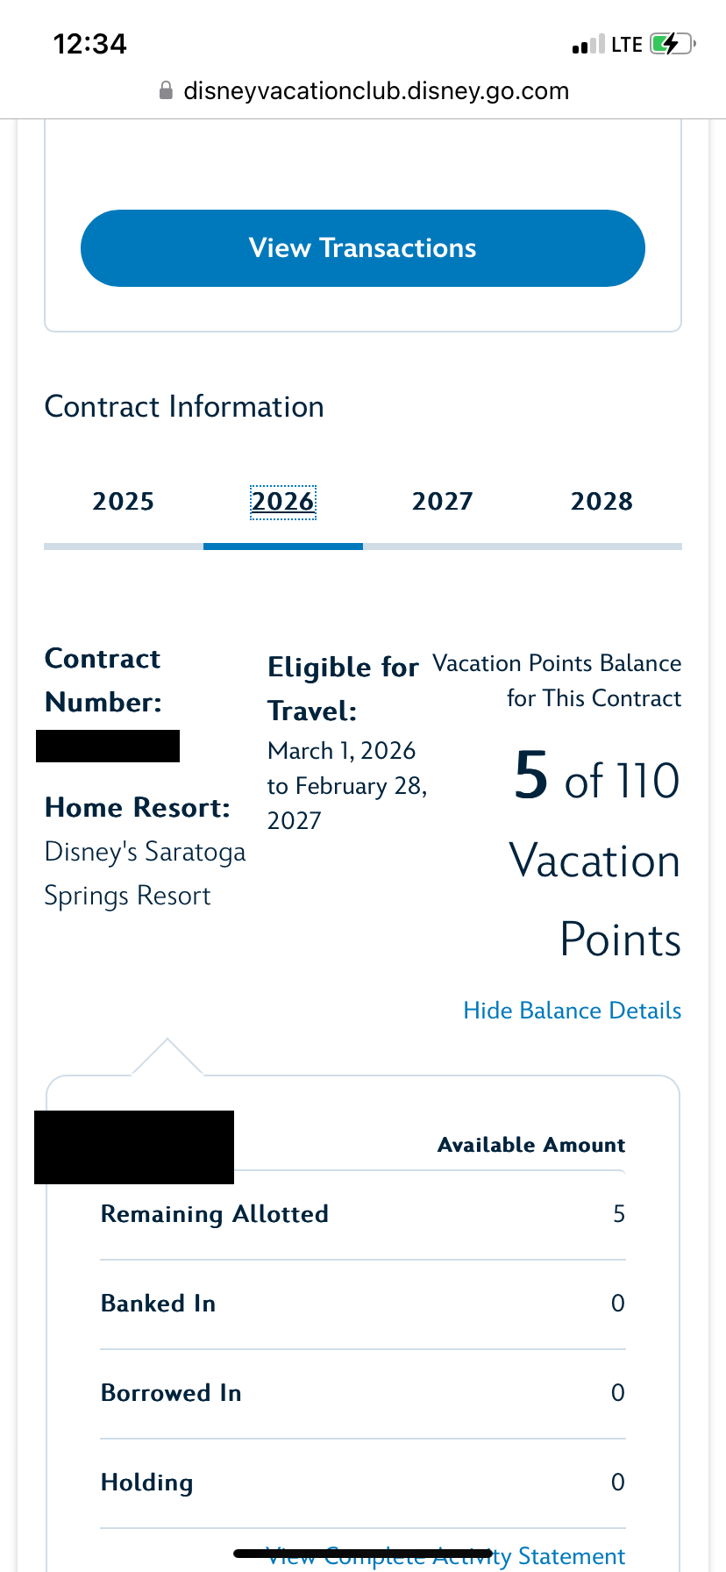This screenshot has width=726, height=1572.
Task: Tap the 12:34 status bar clock
Action: tap(90, 44)
